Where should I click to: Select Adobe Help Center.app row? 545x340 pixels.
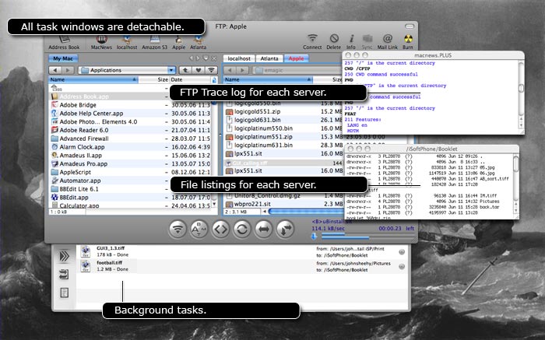coord(129,114)
